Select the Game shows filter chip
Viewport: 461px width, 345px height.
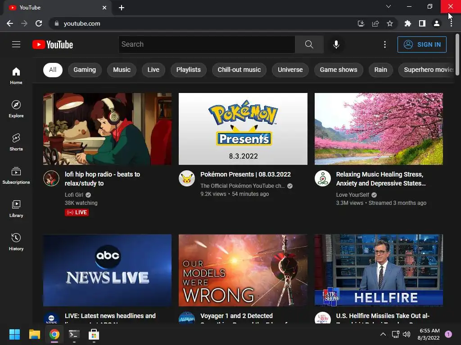click(339, 70)
